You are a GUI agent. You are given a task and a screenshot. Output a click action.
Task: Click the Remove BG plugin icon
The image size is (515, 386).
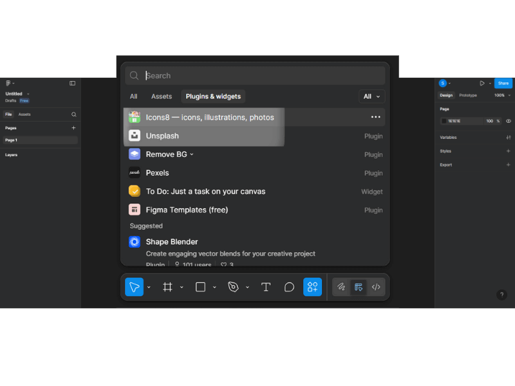[x=135, y=154]
